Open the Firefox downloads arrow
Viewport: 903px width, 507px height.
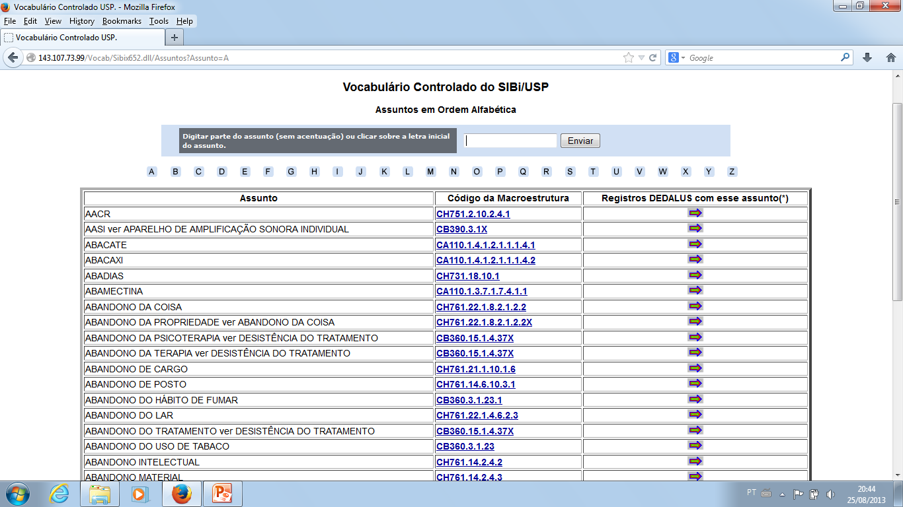[867, 57]
